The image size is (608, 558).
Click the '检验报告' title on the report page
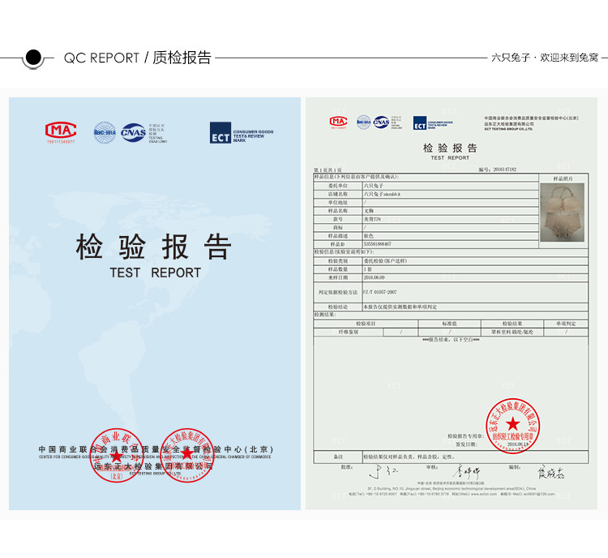[x=450, y=148]
